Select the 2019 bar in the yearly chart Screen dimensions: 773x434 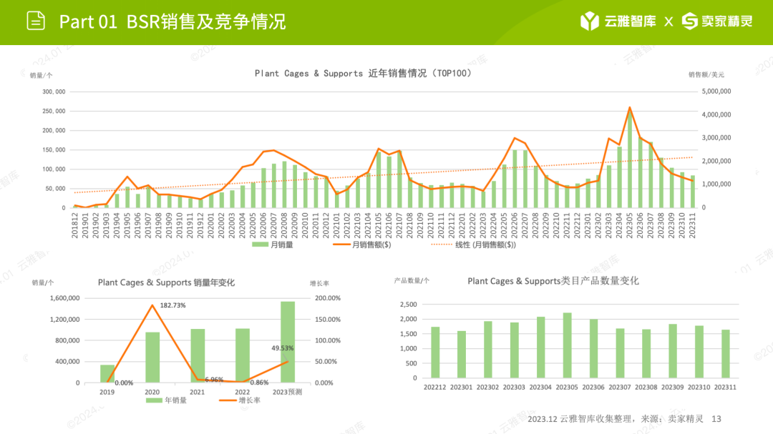(x=107, y=374)
